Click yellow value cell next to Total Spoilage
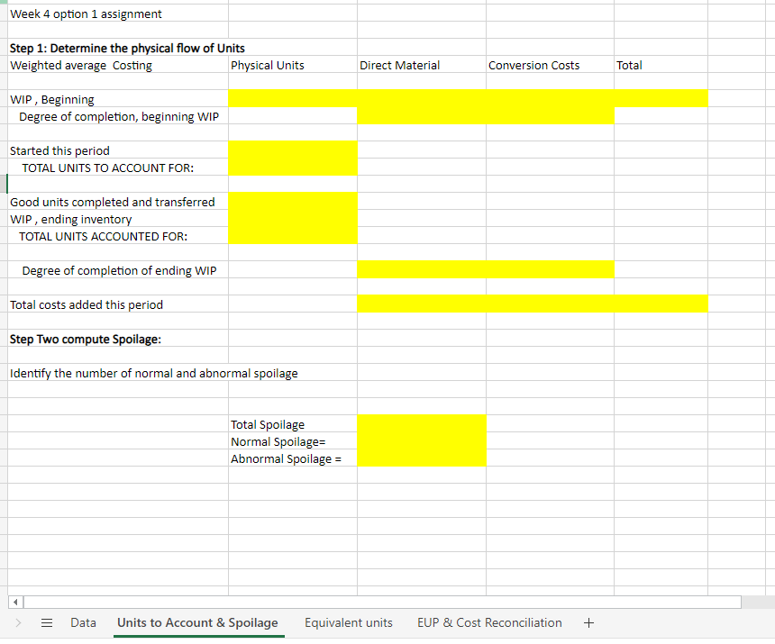775x644 pixels. pos(422,423)
